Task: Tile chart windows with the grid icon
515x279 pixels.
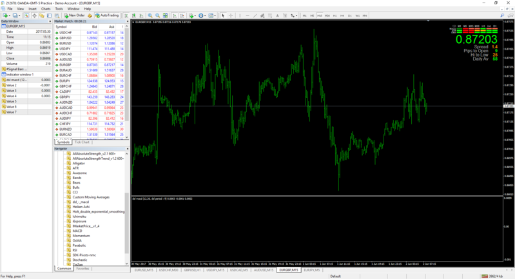Action: tap(165, 15)
